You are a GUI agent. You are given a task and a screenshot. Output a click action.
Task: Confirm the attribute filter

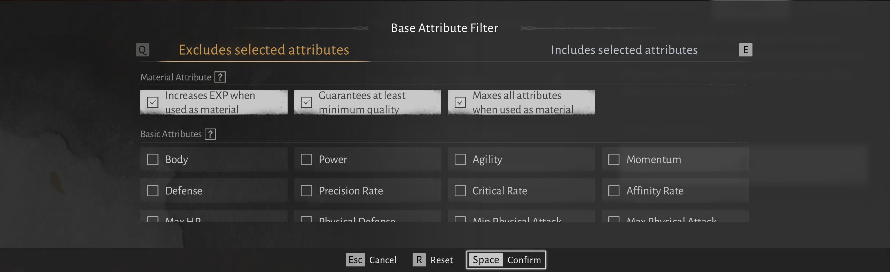click(x=506, y=260)
